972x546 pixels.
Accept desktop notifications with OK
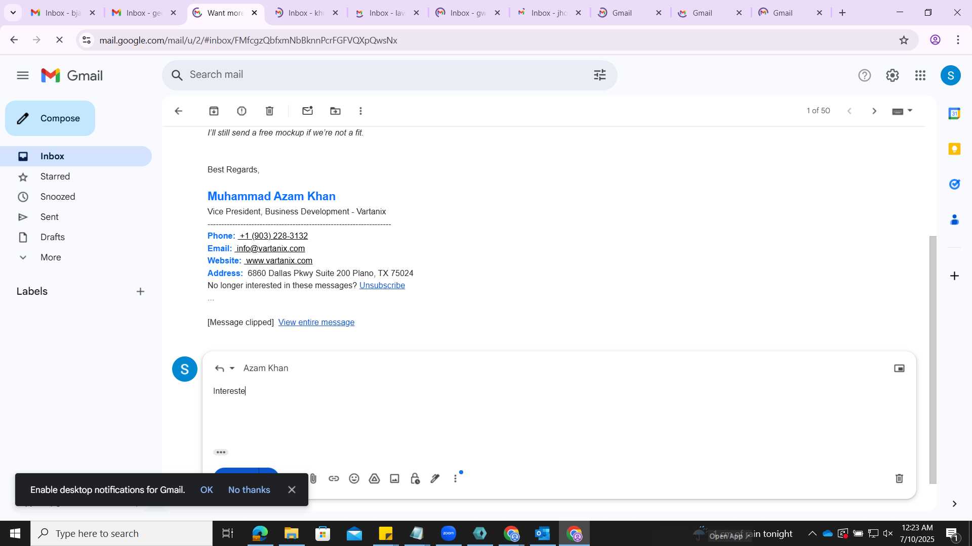207,490
